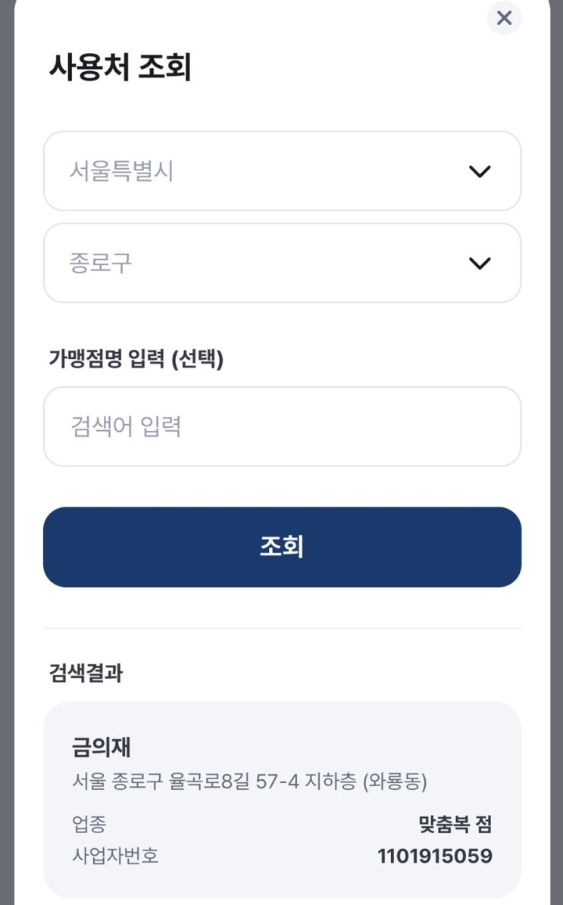Open the 서울특별시 city dropdown
This screenshot has width=563, height=905.
(283, 171)
